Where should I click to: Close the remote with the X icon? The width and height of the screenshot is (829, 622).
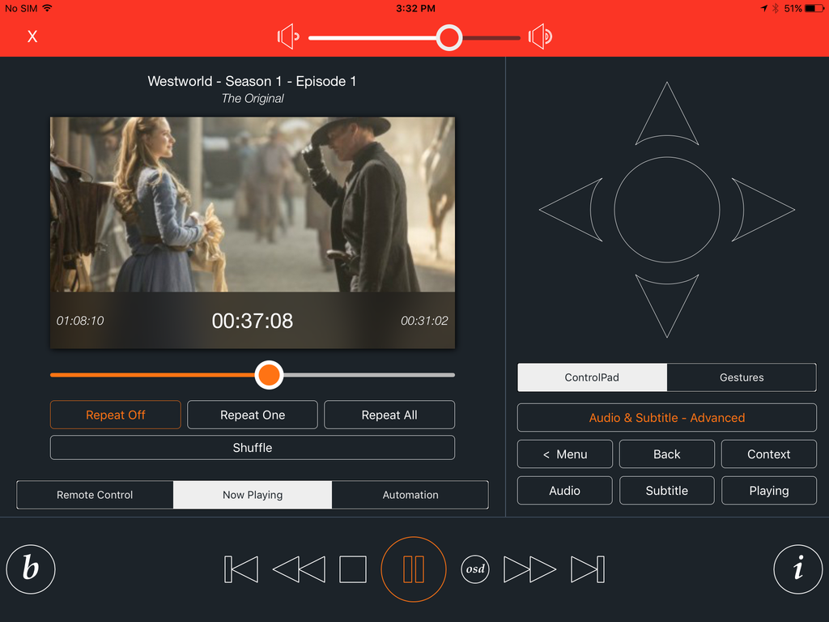pos(32,36)
